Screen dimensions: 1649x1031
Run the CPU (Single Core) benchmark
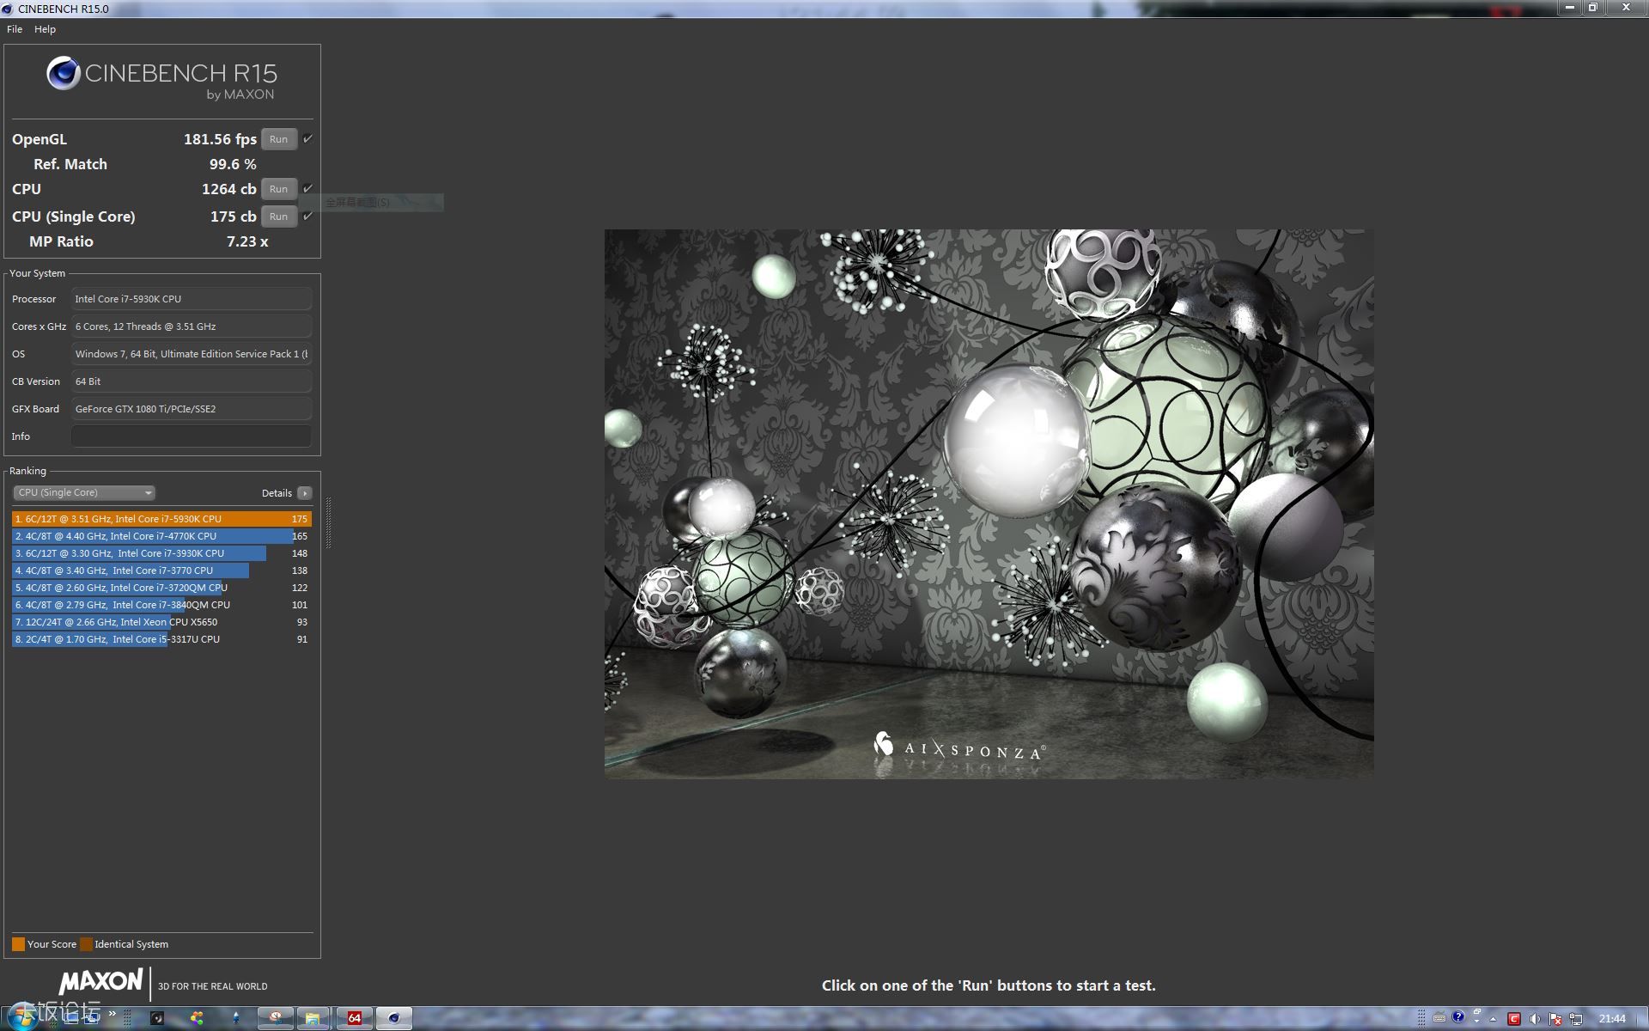(x=279, y=217)
